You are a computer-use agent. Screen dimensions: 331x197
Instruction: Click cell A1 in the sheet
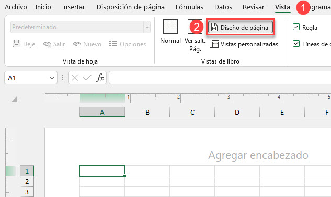[102, 171]
